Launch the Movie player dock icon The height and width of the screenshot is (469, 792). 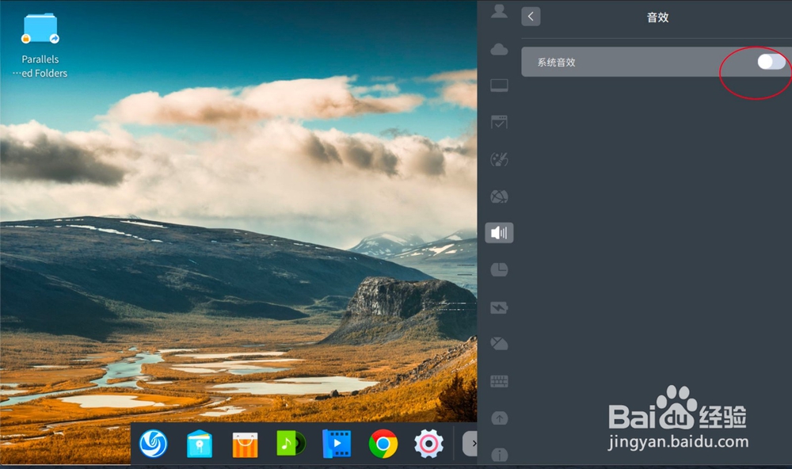(337, 444)
